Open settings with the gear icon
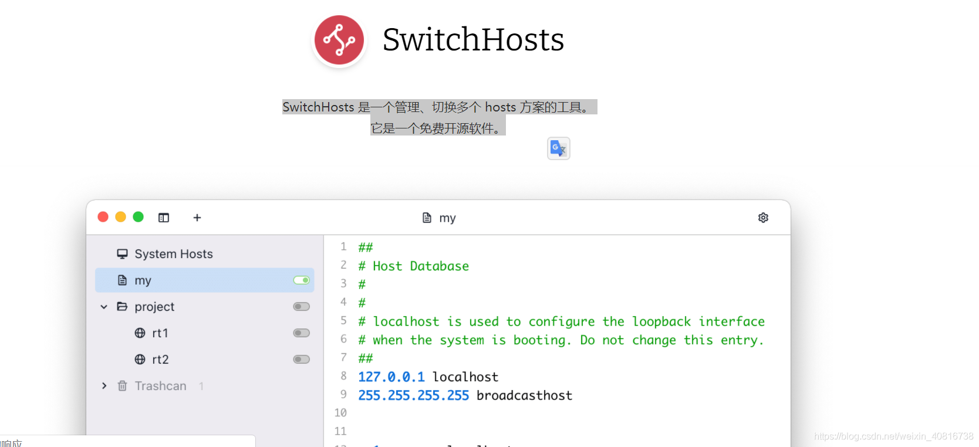The width and height of the screenshot is (979, 447). click(763, 218)
